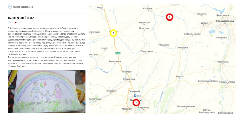Click the Прохоровка town label
The image size is (245, 119).
click(147, 51)
